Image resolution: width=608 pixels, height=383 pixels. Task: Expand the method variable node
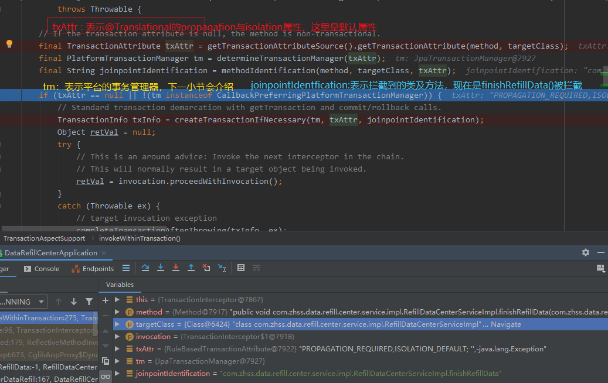(x=117, y=312)
